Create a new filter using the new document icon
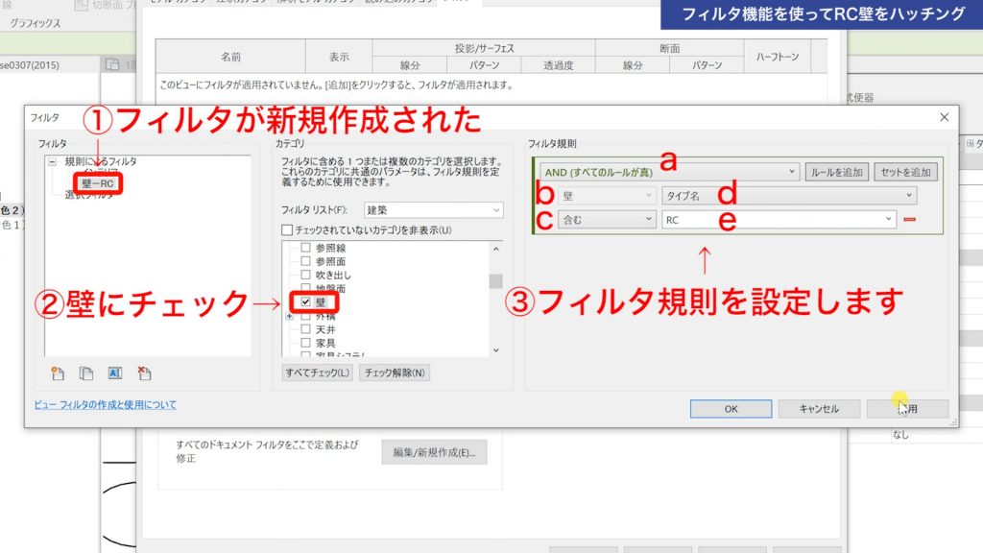Viewport: 983px width, 553px height. point(59,373)
